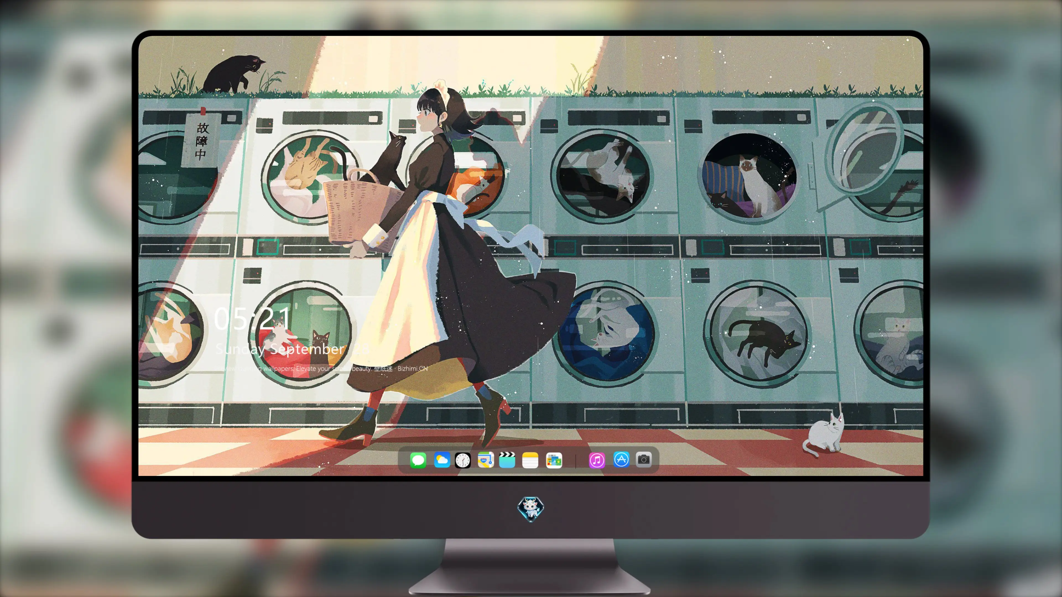This screenshot has width=1062, height=597.
Task: Open the Videos clapperboard app
Action: point(507,460)
